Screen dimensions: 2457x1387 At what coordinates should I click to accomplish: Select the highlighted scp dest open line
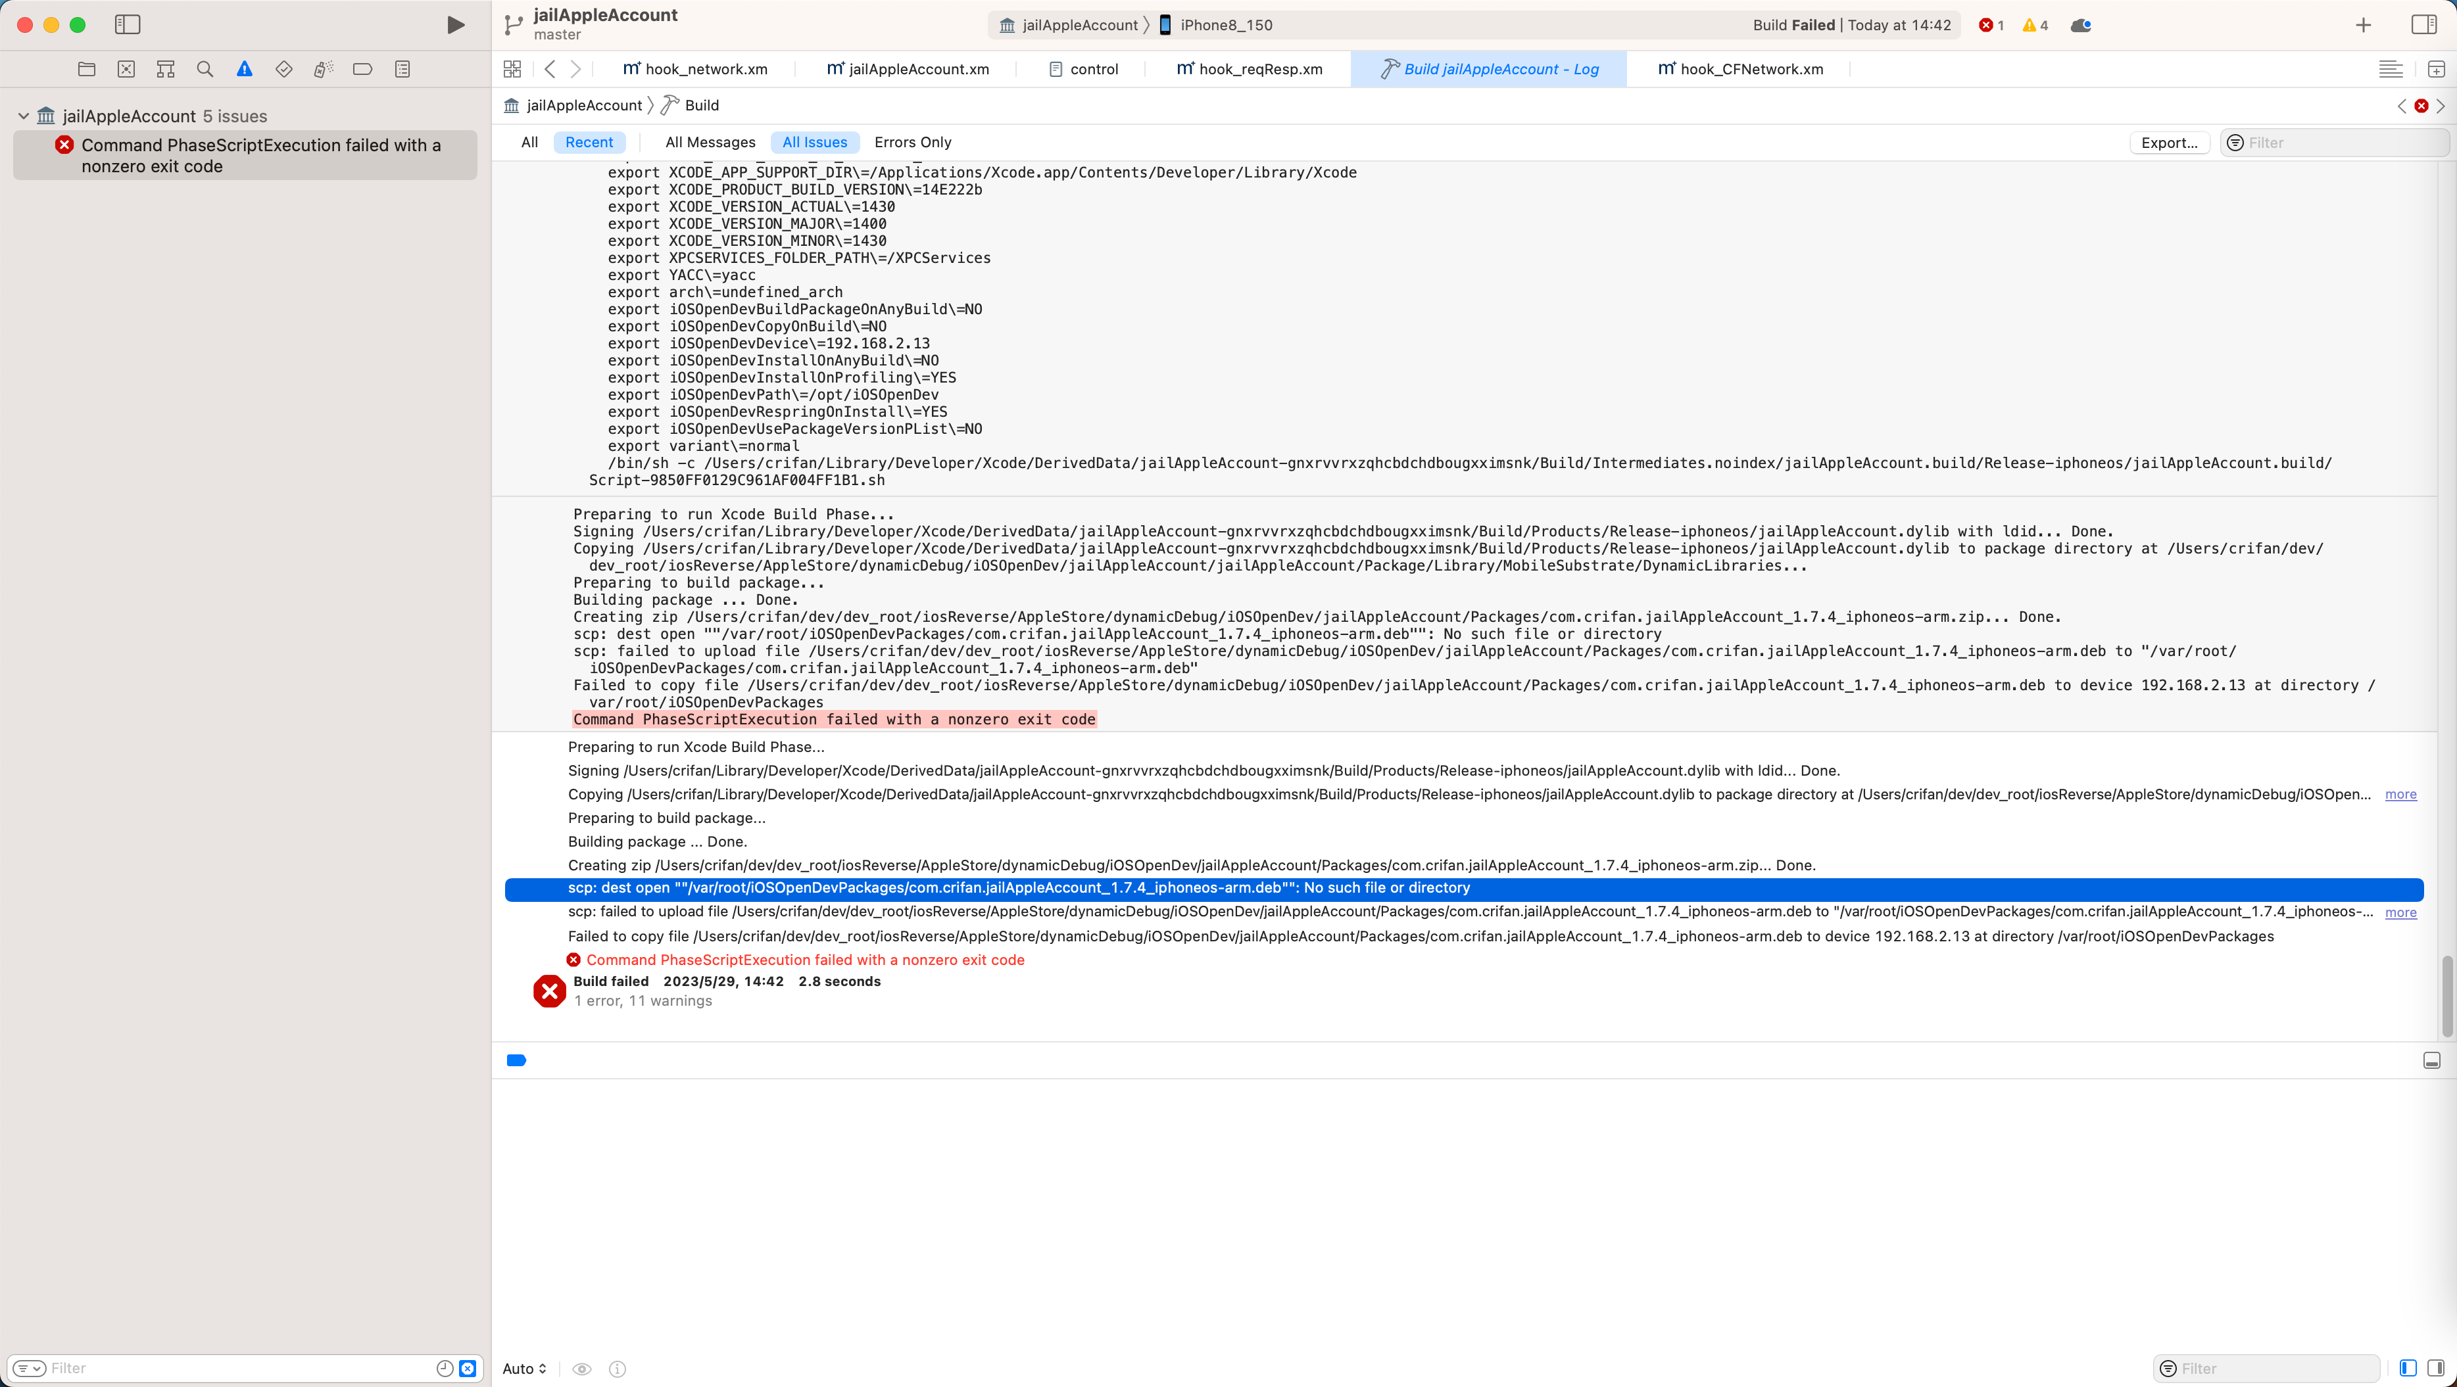click(1463, 889)
